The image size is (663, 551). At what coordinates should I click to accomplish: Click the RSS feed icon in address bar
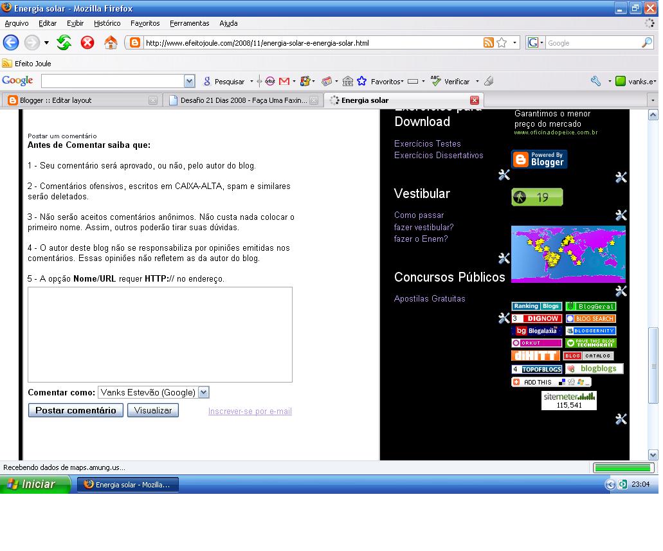(488, 42)
